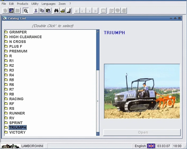The image size is (187, 149).
Task: Open the Zoom menu
Action: [62, 4]
